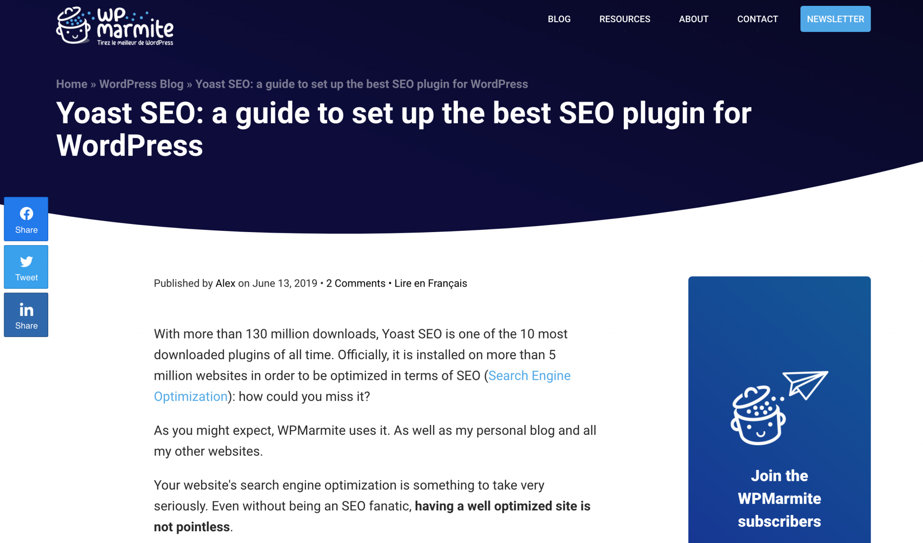
Task: Tweet this article via Twitter button
Action: pos(26,267)
